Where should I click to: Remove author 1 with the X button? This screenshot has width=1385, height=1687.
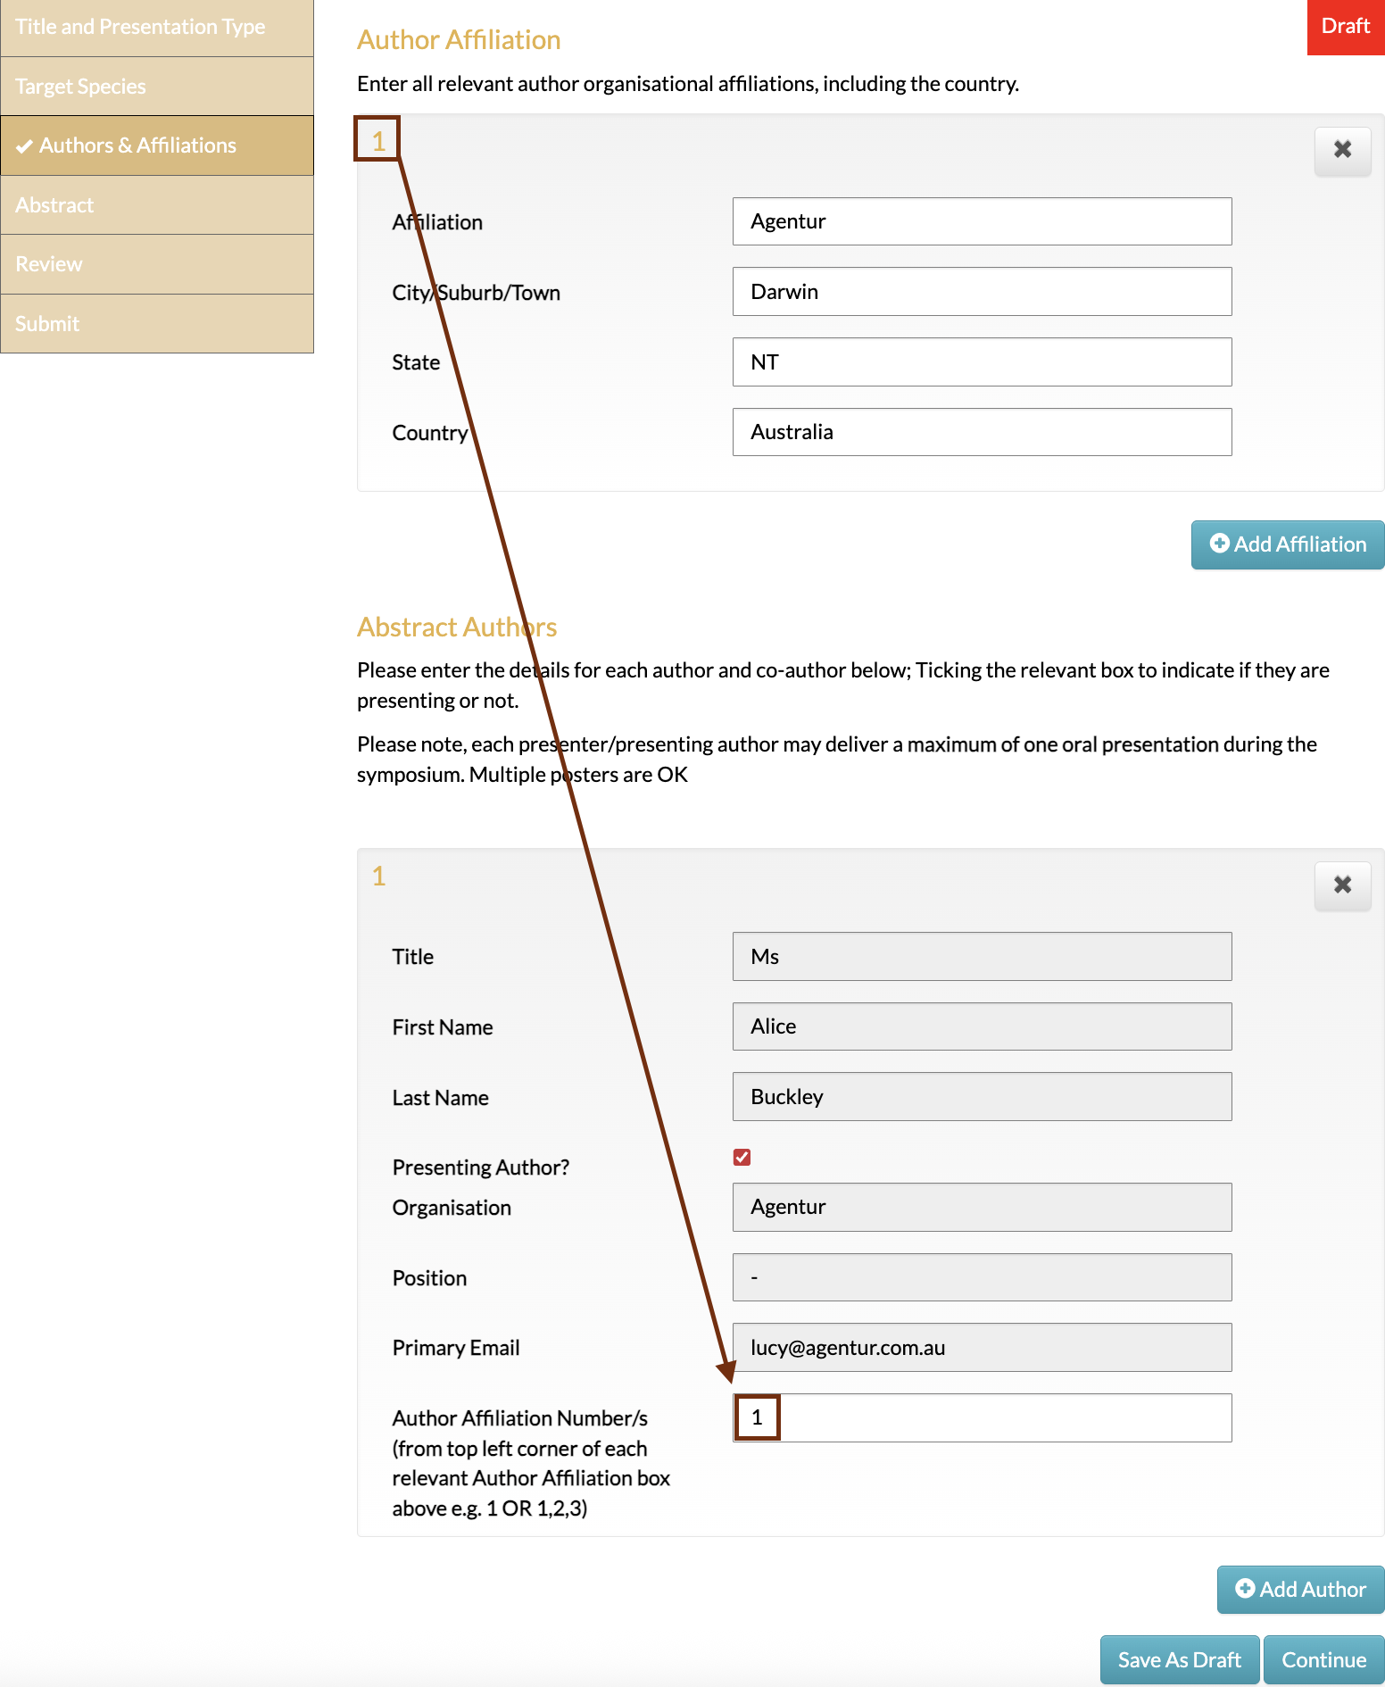[1342, 885]
